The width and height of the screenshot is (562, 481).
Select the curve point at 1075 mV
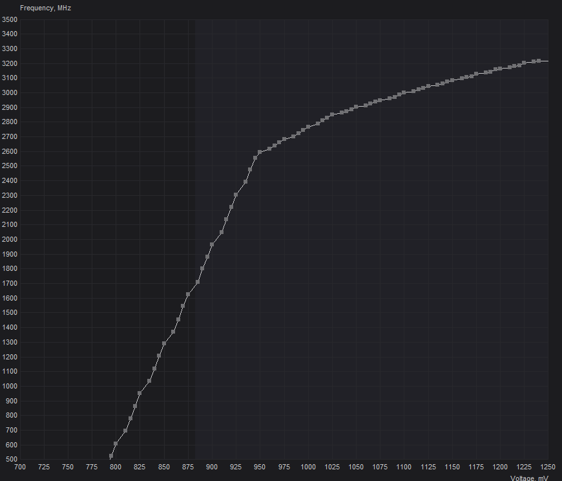pyautogui.click(x=380, y=100)
